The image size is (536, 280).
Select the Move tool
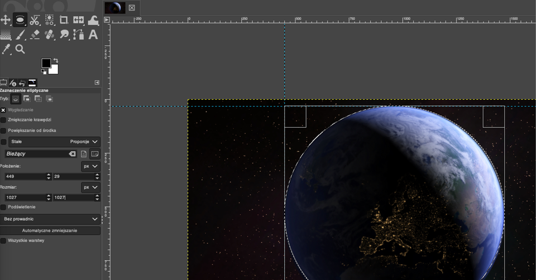tap(6, 20)
